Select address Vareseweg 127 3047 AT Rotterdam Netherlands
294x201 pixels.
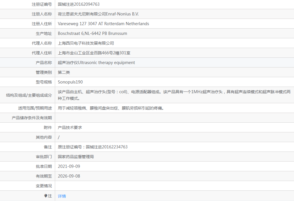click(x=103, y=24)
